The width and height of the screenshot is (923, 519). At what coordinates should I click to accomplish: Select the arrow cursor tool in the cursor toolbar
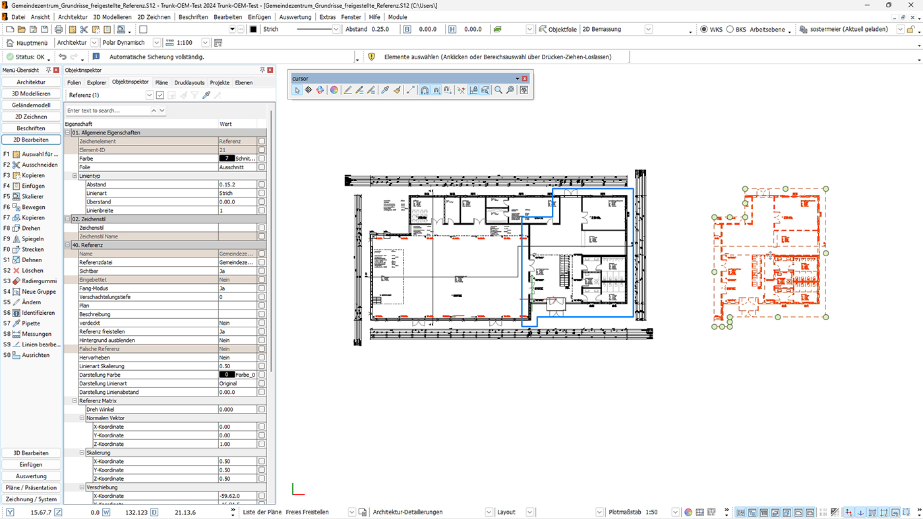[x=297, y=90]
